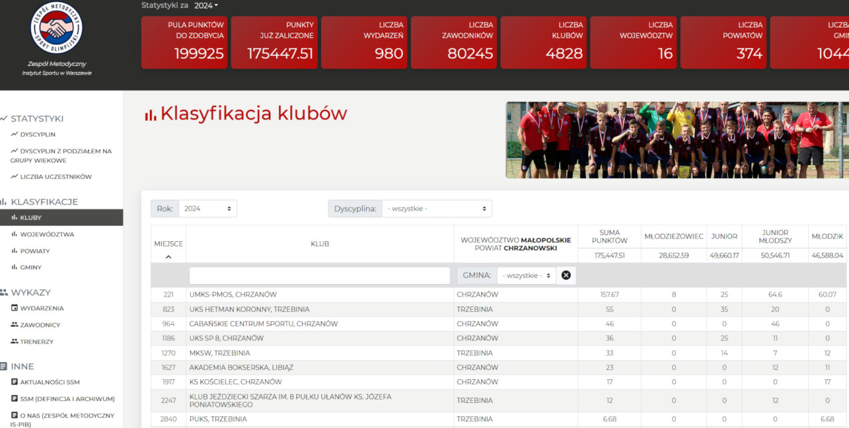Viewport: 849px width, 428px height.
Task: Open the Statystyki za 2024 year dropdown
Action: click(x=206, y=5)
